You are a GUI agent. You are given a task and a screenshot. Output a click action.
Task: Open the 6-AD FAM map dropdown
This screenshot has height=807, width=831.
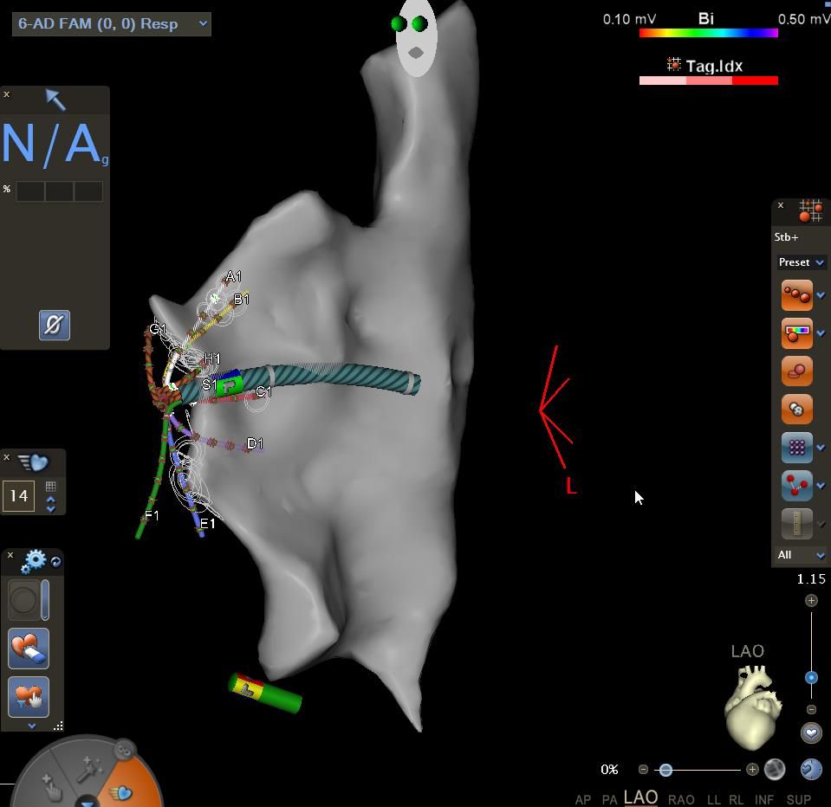(x=112, y=23)
